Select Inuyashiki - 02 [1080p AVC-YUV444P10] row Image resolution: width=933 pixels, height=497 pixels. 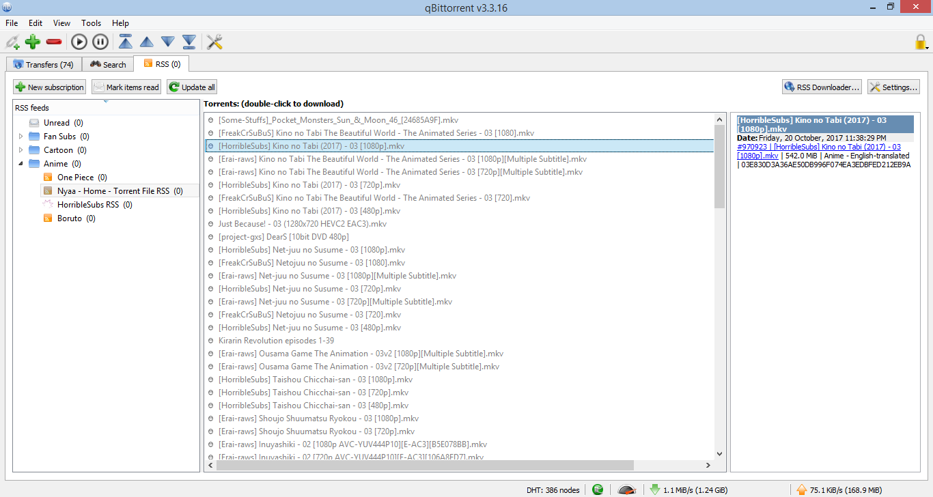tap(459, 444)
